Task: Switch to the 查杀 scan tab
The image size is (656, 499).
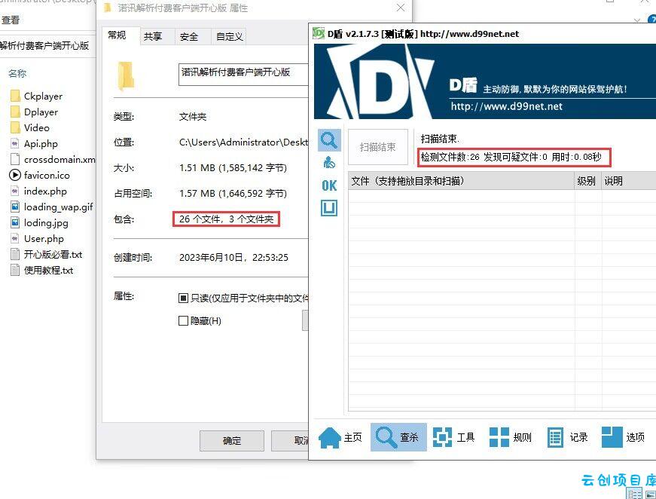Action: [398, 437]
